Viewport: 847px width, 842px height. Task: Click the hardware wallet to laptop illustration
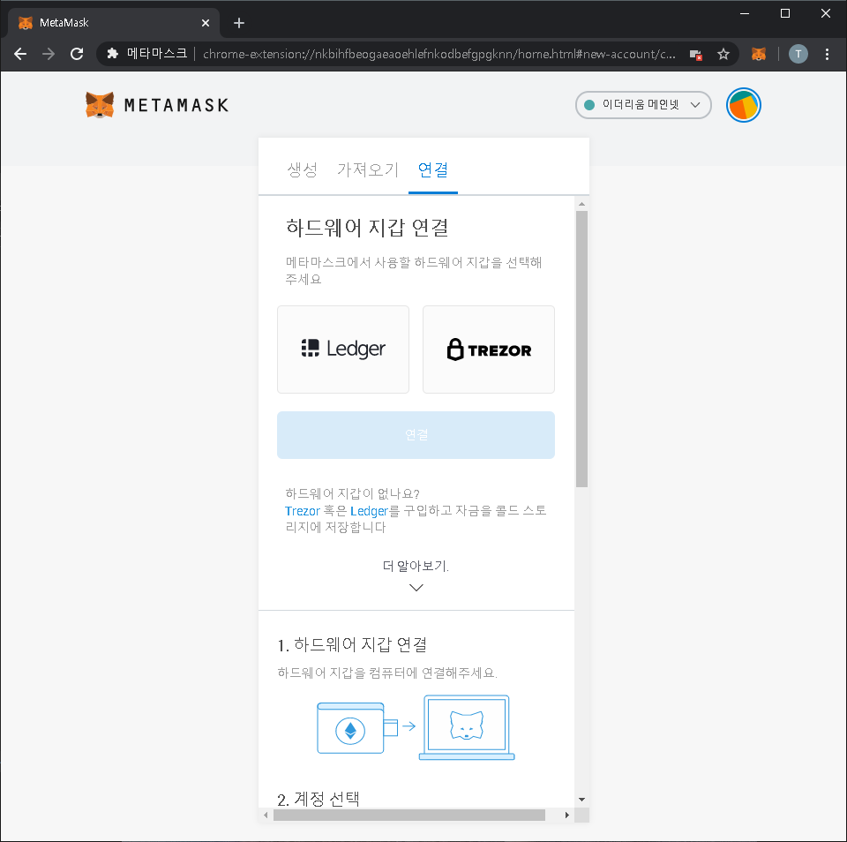coord(416,727)
